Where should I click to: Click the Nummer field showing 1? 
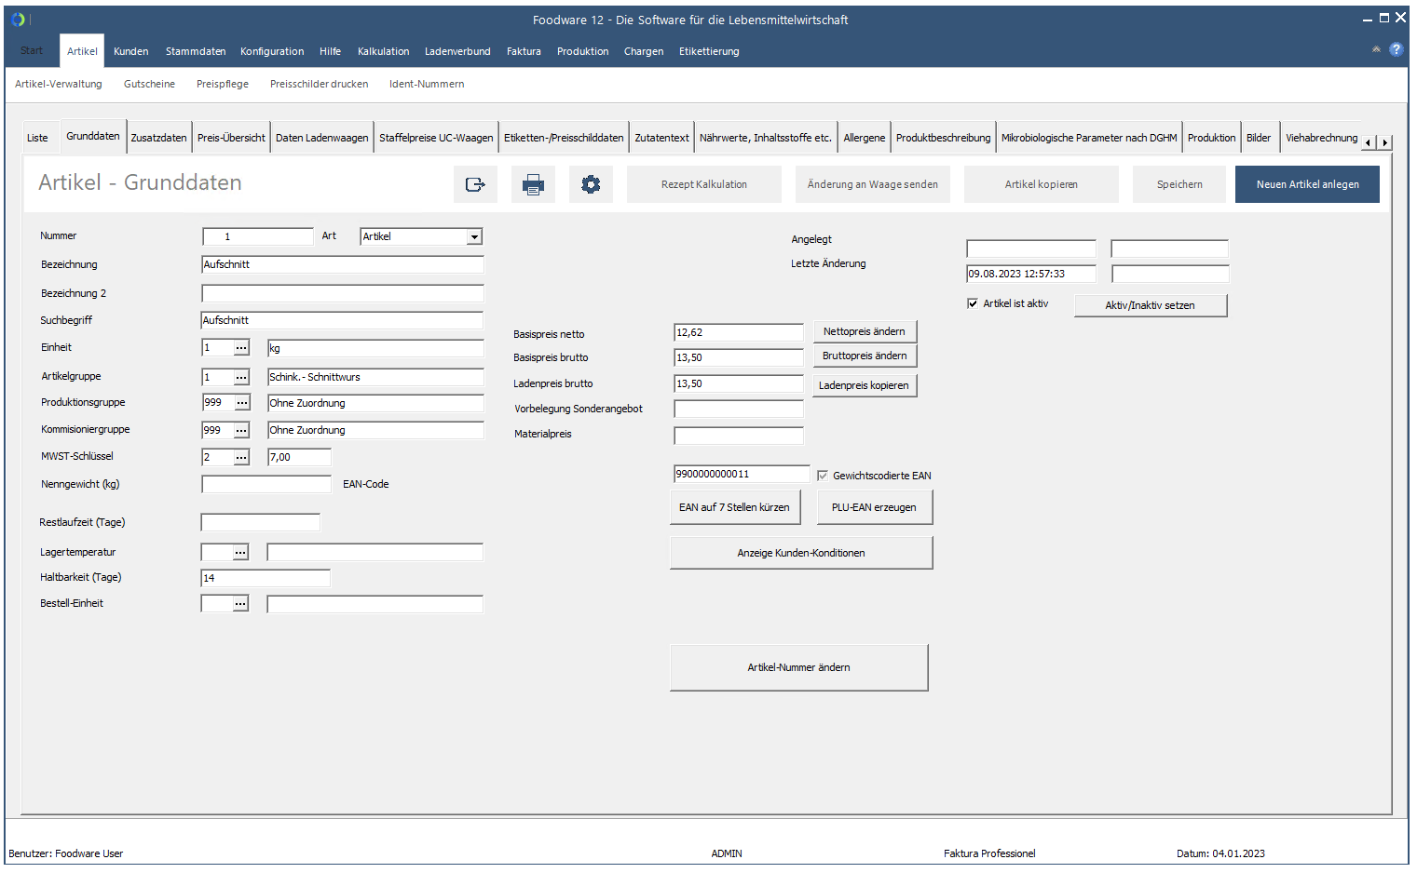pyautogui.click(x=258, y=236)
